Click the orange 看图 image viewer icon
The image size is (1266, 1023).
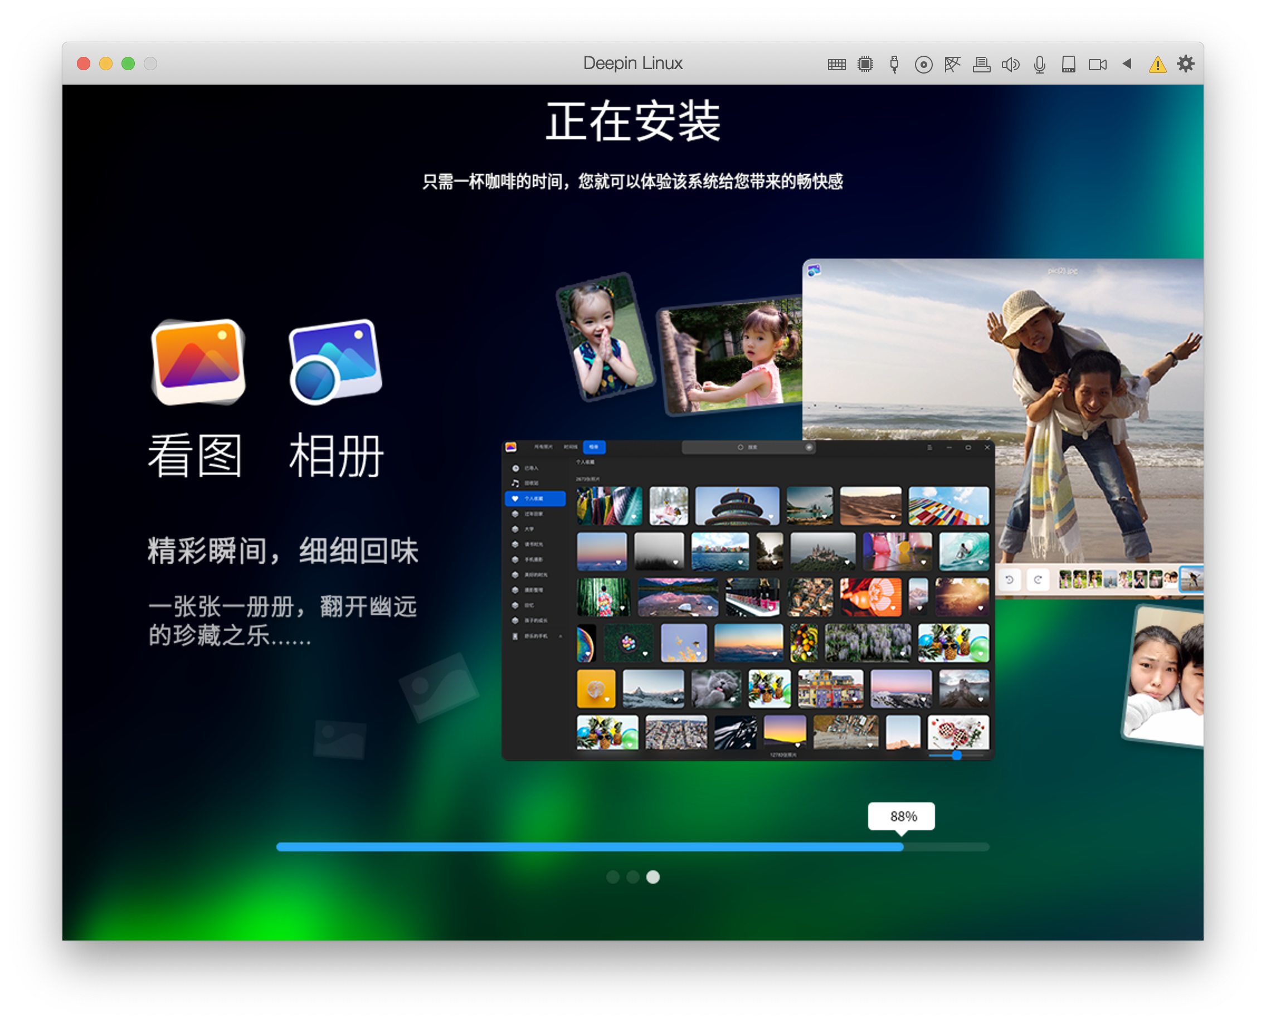pos(198,362)
